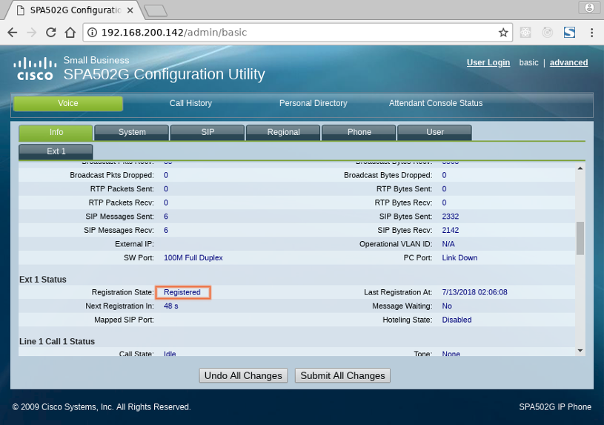Bookmark this page with the star icon

(503, 33)
